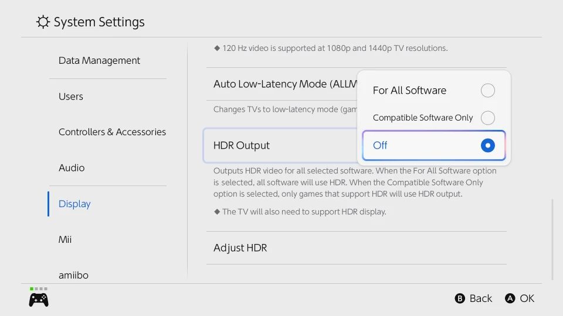Click the System Settings gear icon
The image size is (563, 316).
pyautogui.click(x=43, y=22)
